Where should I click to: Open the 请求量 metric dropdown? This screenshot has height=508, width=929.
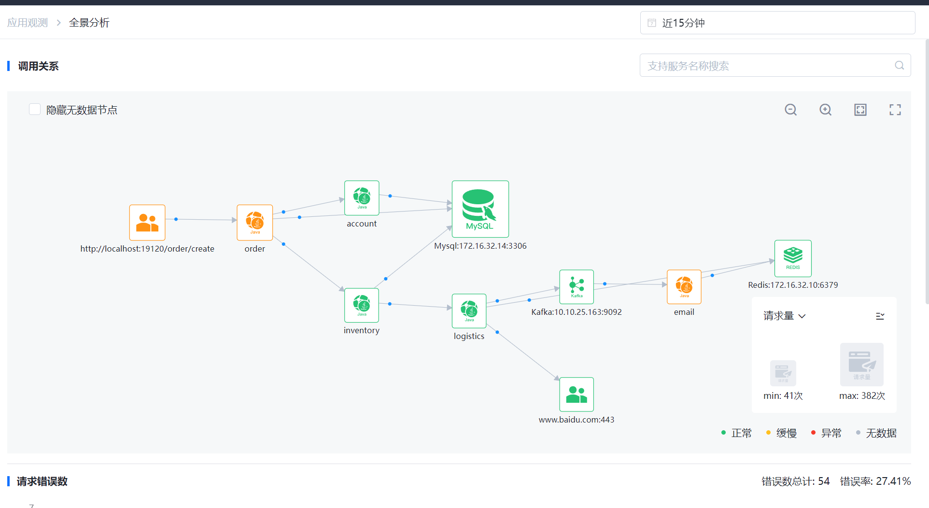[x=784, y=316]
